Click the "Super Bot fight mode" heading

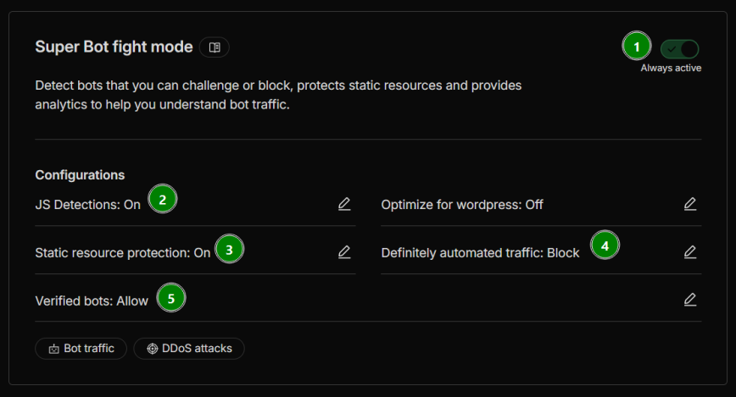(x=114, y=47)
